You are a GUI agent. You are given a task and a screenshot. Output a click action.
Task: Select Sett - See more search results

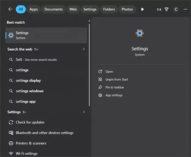[x=46, y=60]
